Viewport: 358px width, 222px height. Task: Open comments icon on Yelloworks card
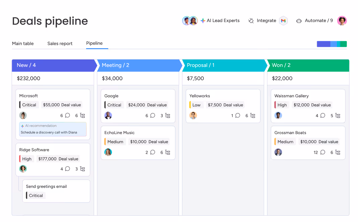[238, 115]
